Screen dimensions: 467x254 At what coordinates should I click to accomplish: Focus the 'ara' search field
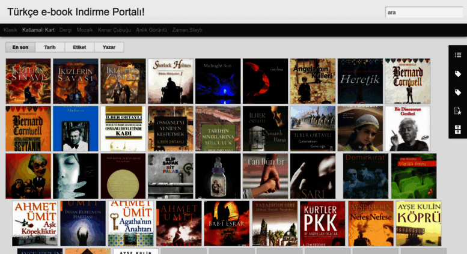[x=423, y=12]
